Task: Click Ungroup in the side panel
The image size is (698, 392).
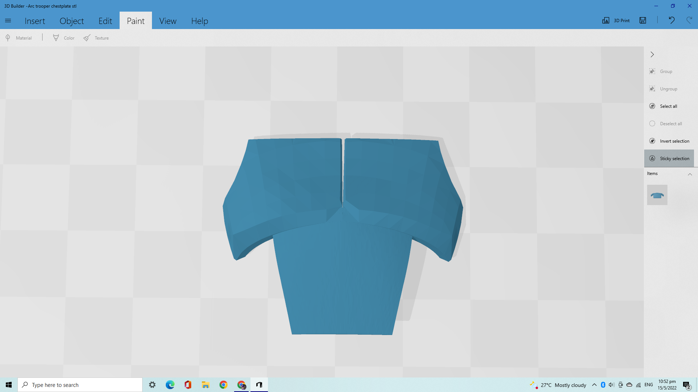Action: [x=669, y=89]
